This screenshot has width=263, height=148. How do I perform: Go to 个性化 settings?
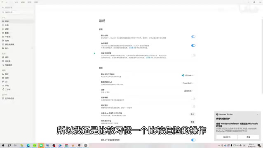(x=7, y=37)
